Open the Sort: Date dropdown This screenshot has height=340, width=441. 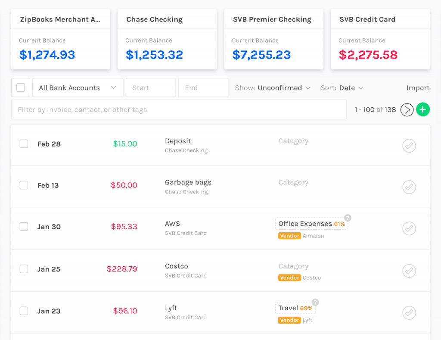pyautogui.click(x=342, y=87)
